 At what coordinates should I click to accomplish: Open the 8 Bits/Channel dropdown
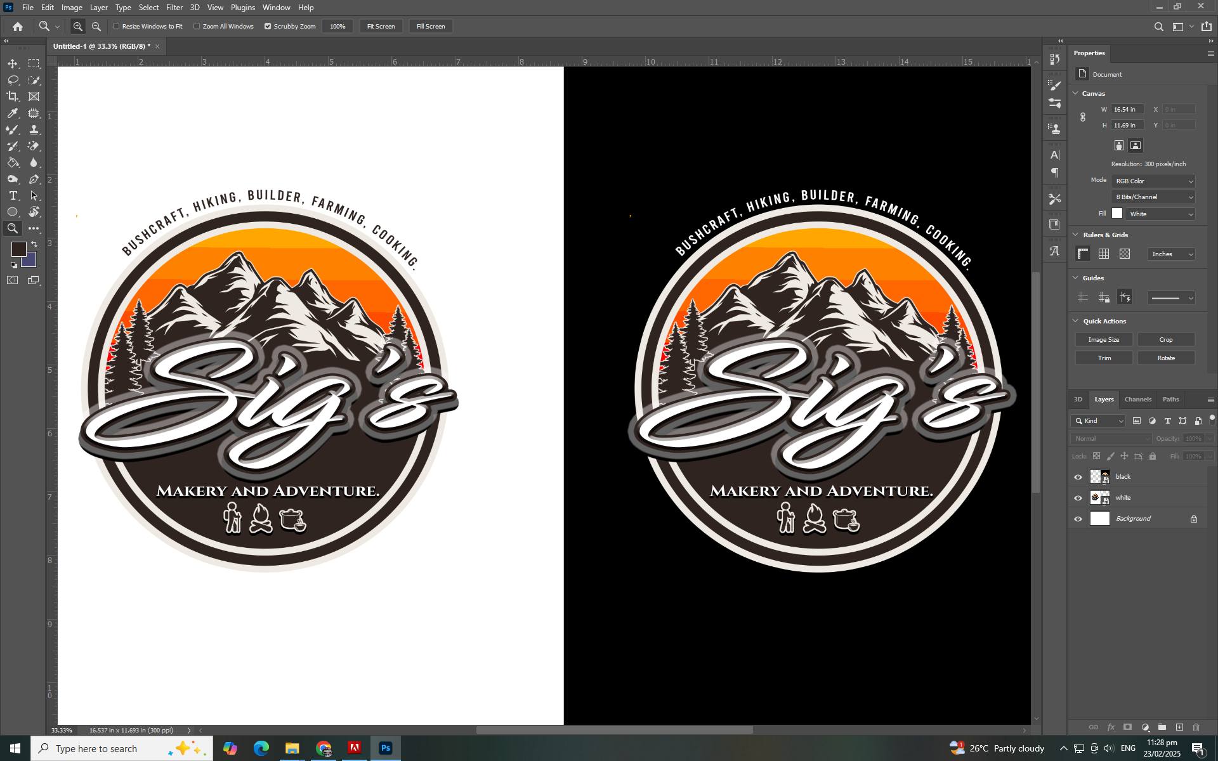pyautogui.click(x=1153, y=197)
